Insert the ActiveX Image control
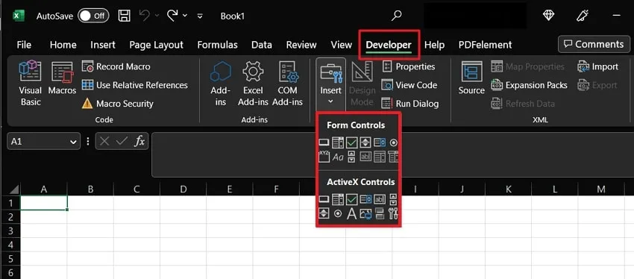This screenshot has width=634, height=279. pos(365,213)
